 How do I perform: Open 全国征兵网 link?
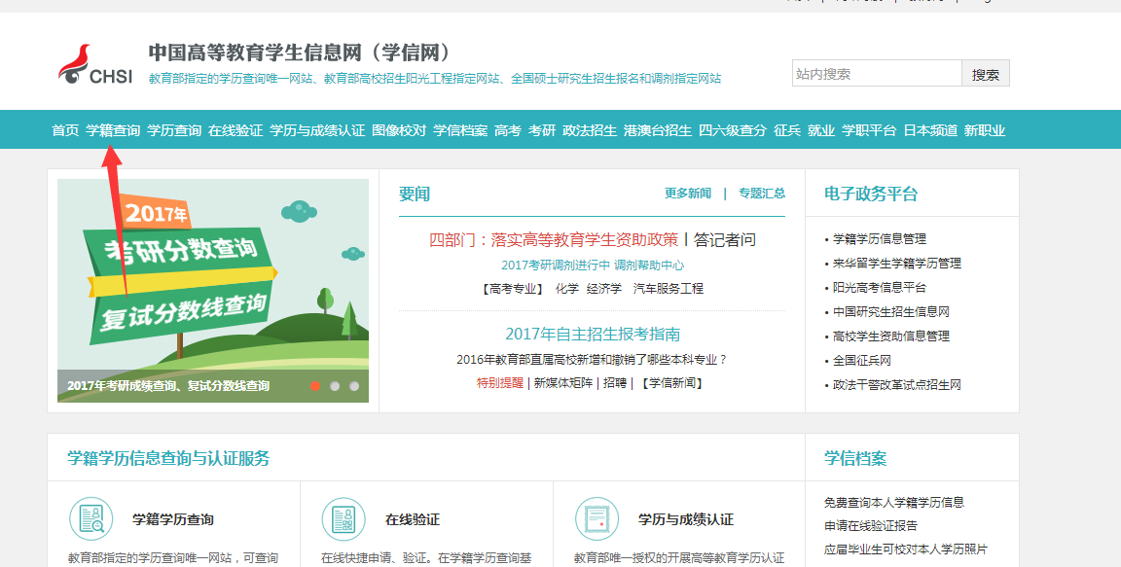pyautogui.click(x=861, y=361)
